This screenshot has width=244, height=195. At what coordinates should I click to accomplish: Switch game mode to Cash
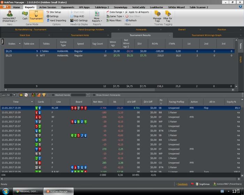25,15
